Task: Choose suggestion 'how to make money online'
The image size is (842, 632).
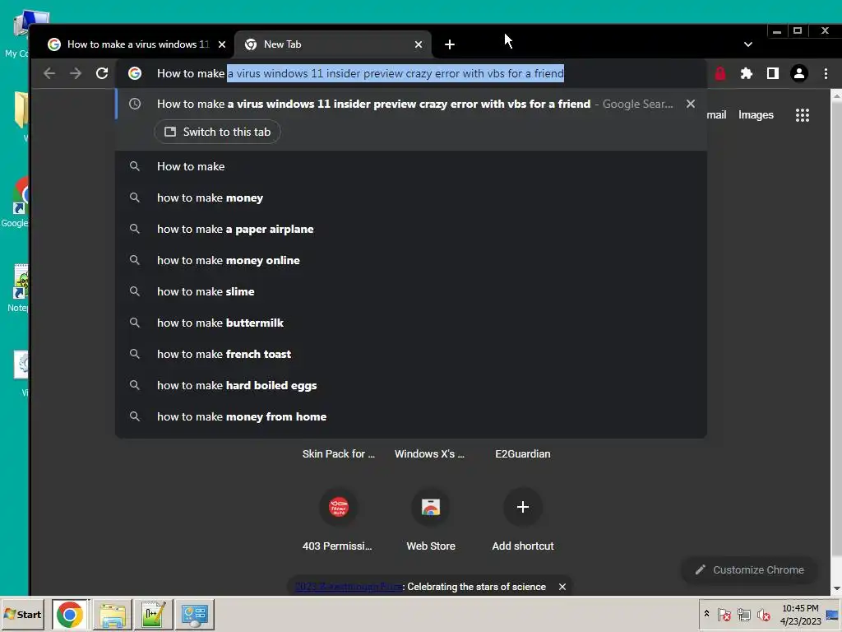Action: pyautogui.click(x=411, y=260)
